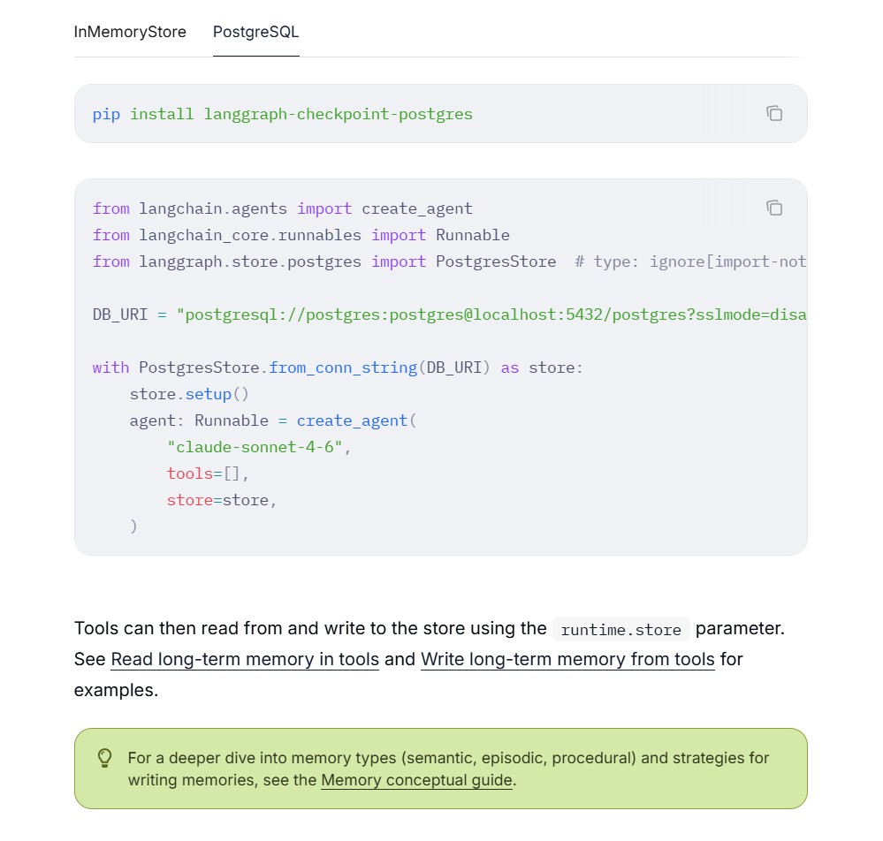Click the green memory types tip callout
The height and width of the screenshot is (841, 883).
pyautogui.click(x=441, y=769)
